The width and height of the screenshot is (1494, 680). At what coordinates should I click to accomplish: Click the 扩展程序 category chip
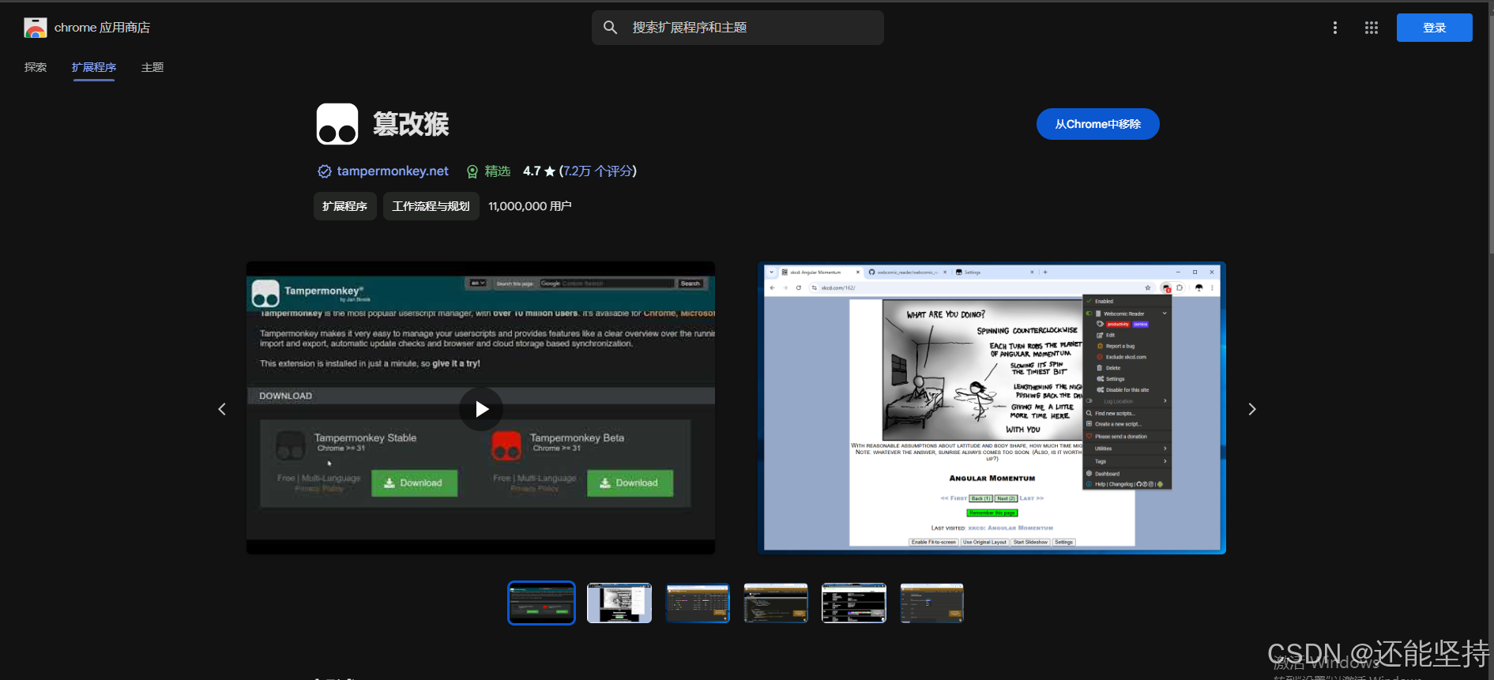point(344,206)
